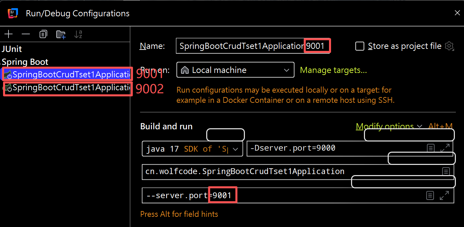Enable Store as project file

tap(360, 46)
